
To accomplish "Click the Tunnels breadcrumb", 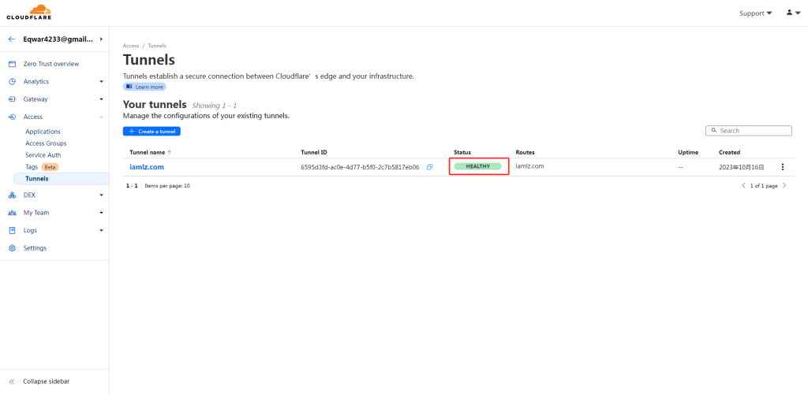I will [x=157, y=46].
